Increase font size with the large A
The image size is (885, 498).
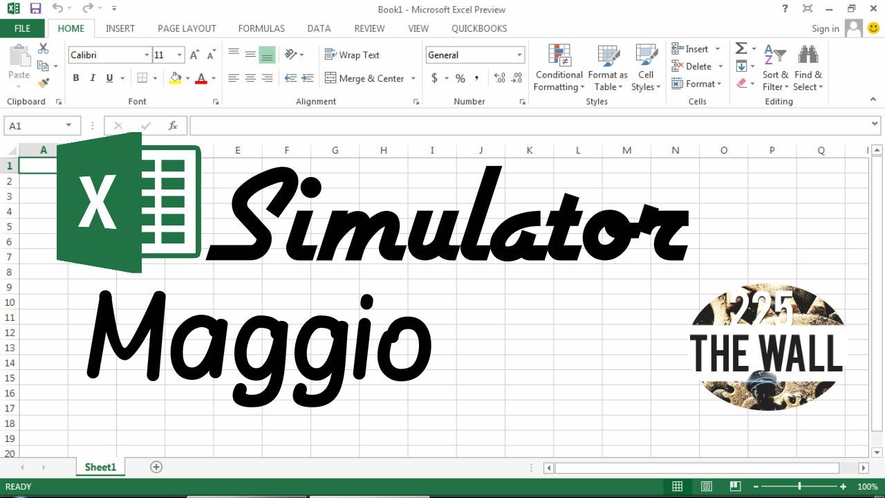[x=195, y=55]
